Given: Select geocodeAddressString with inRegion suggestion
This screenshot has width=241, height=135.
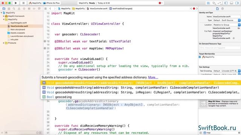Looking at the screenshot, I should 141,92.
